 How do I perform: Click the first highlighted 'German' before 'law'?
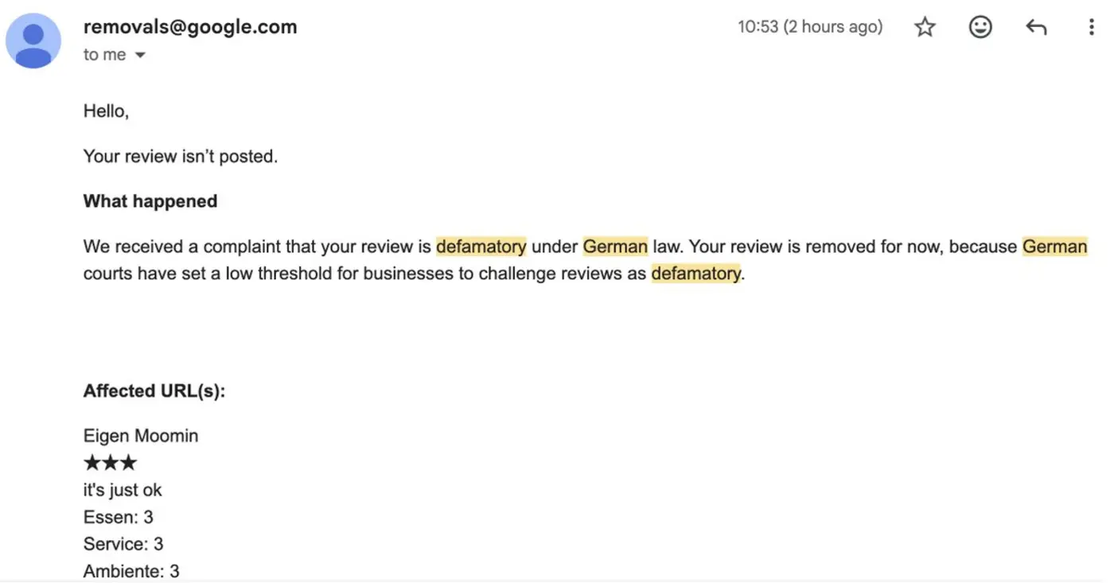point(615,247)
